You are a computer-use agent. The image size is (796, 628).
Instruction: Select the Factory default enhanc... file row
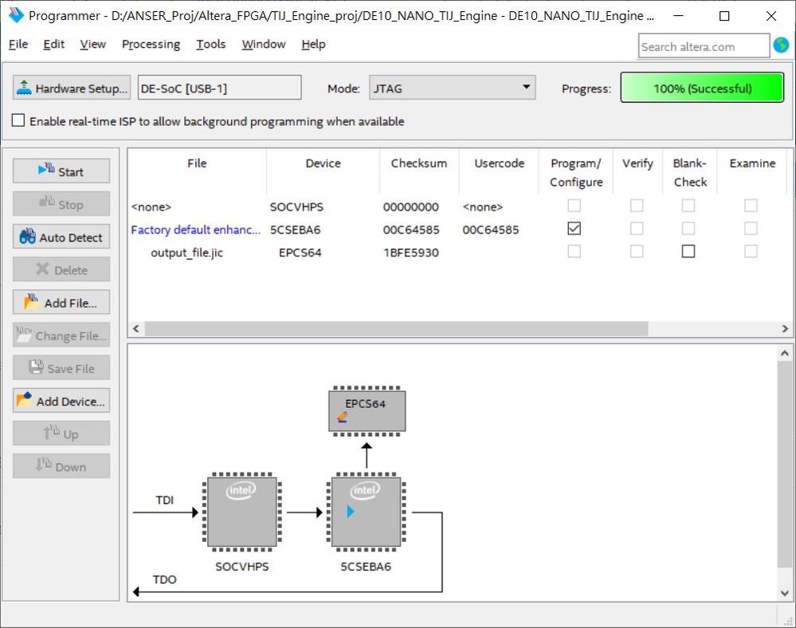pyautogui.click(x=195, y=230)
